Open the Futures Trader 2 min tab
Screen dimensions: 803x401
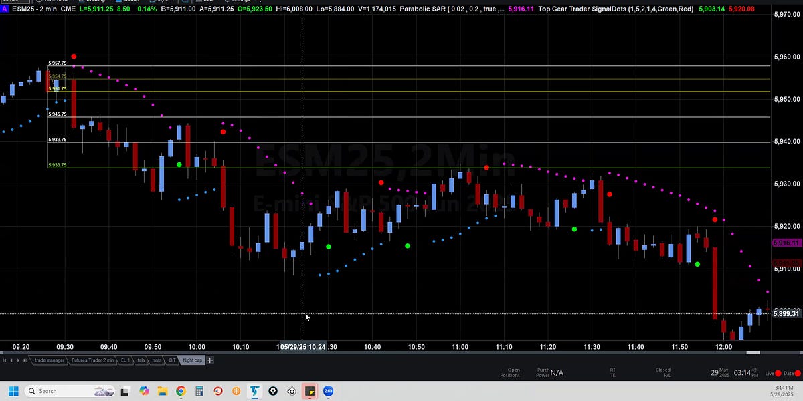click(94, 360)
